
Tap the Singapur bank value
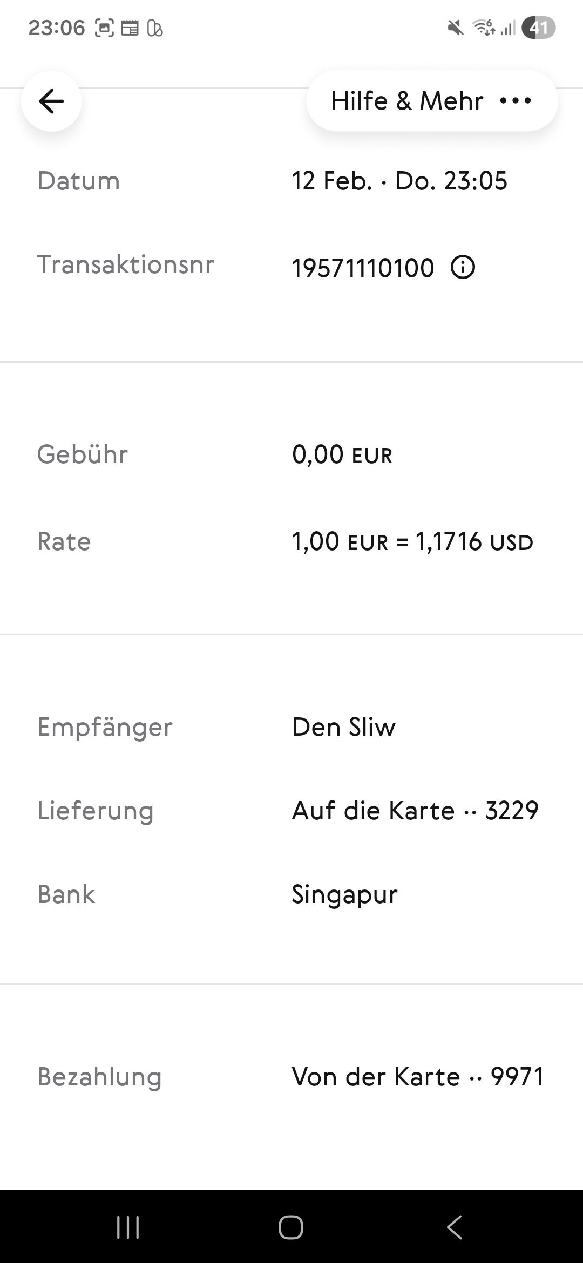click(344, 894)
